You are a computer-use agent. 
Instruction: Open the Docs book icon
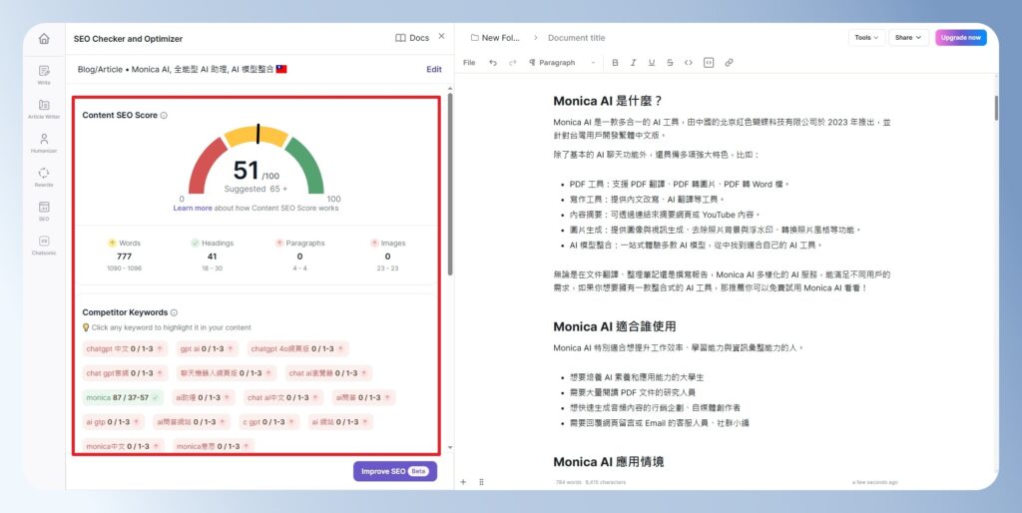[x=401, y=38]
